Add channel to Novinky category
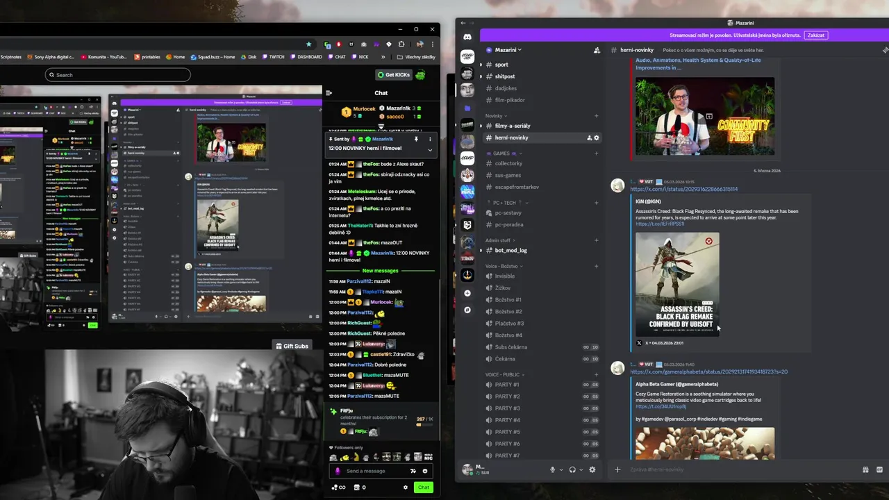The height and width of the screenshot is (500, 889). point(596,116)
